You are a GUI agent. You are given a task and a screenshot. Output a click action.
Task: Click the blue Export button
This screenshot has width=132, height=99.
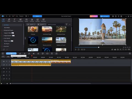click(37, 16)
